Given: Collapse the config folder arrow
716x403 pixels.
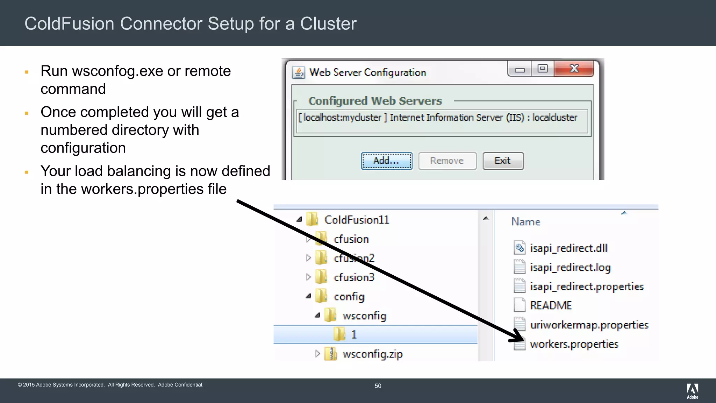Looking at the screenshot, I should [x=308, y=296].
